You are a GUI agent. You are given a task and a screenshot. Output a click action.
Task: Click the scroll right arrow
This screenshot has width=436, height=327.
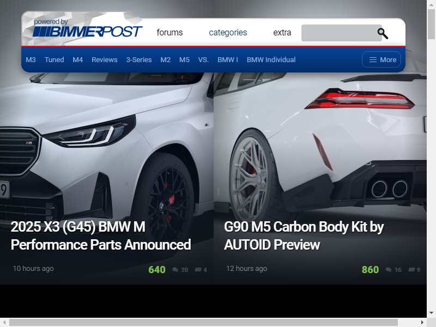(422, 323)
